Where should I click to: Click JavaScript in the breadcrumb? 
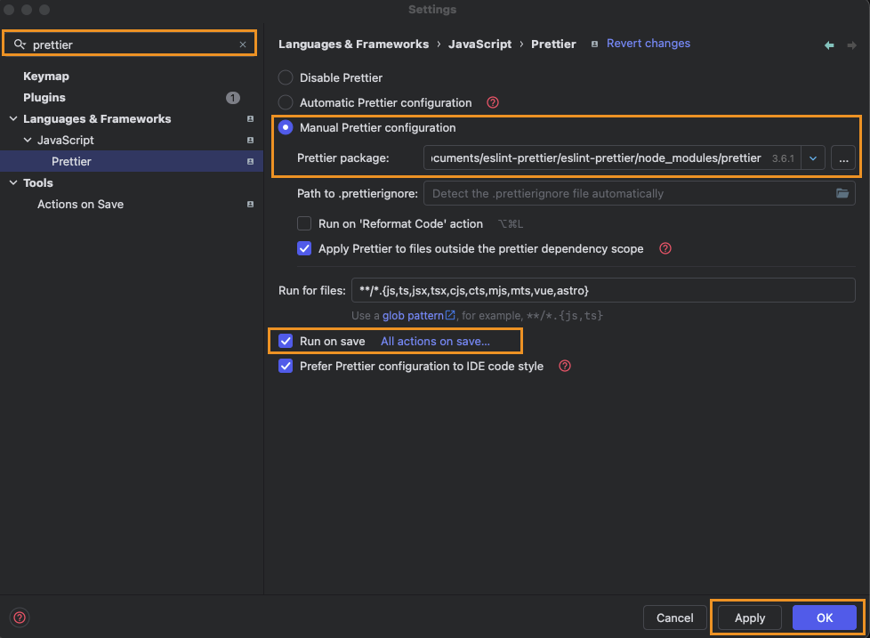click(479, 44)
